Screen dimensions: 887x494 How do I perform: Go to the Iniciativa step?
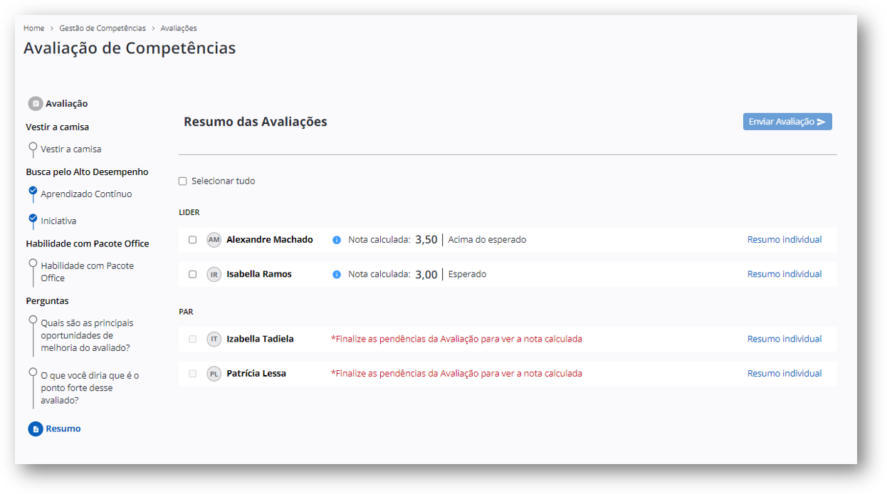pyautogui.click(x=58, y=221)
